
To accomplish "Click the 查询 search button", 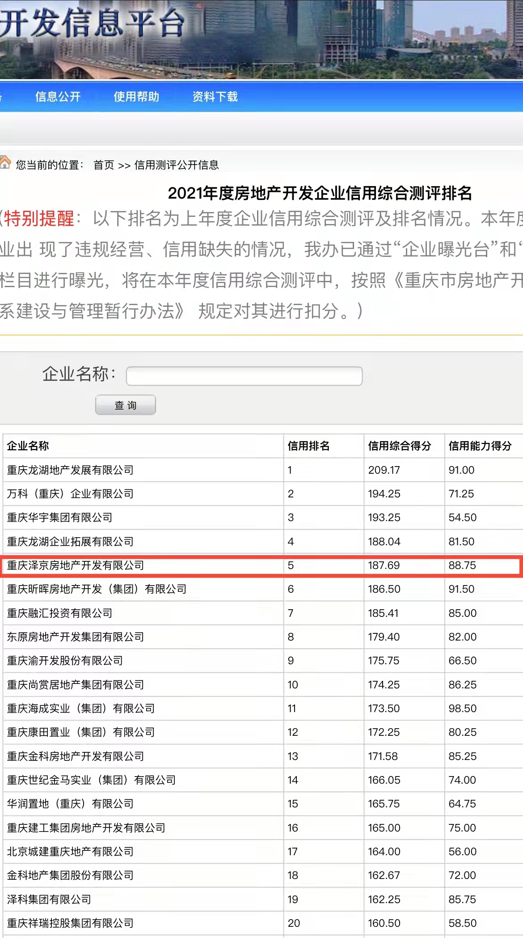I will tap(126, 405).
